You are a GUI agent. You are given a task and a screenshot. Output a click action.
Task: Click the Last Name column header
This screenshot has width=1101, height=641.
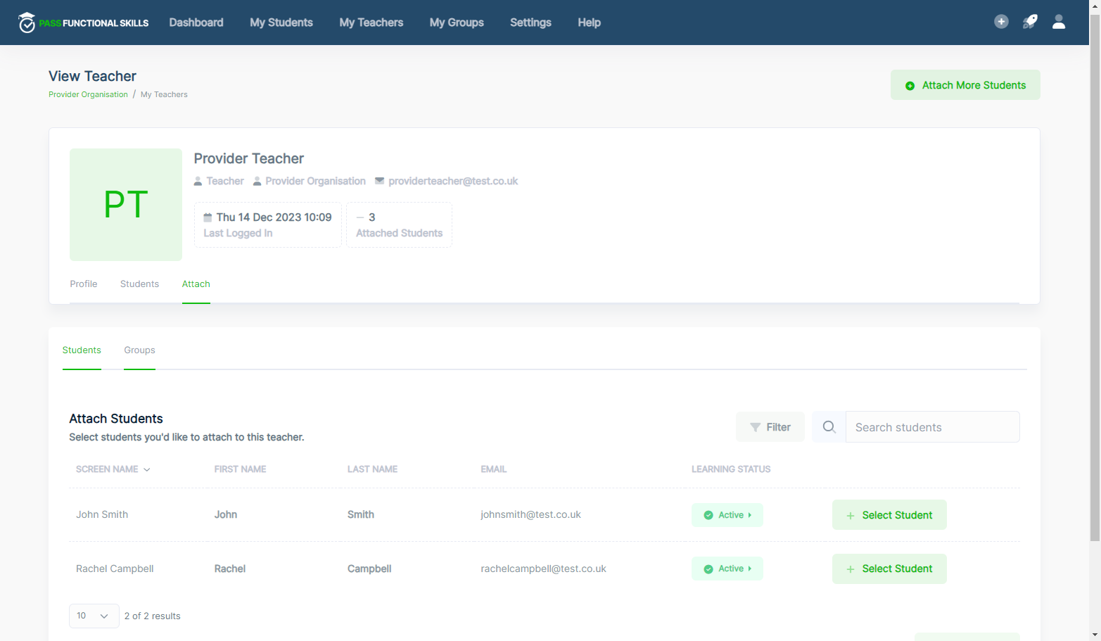pos(372,469)
